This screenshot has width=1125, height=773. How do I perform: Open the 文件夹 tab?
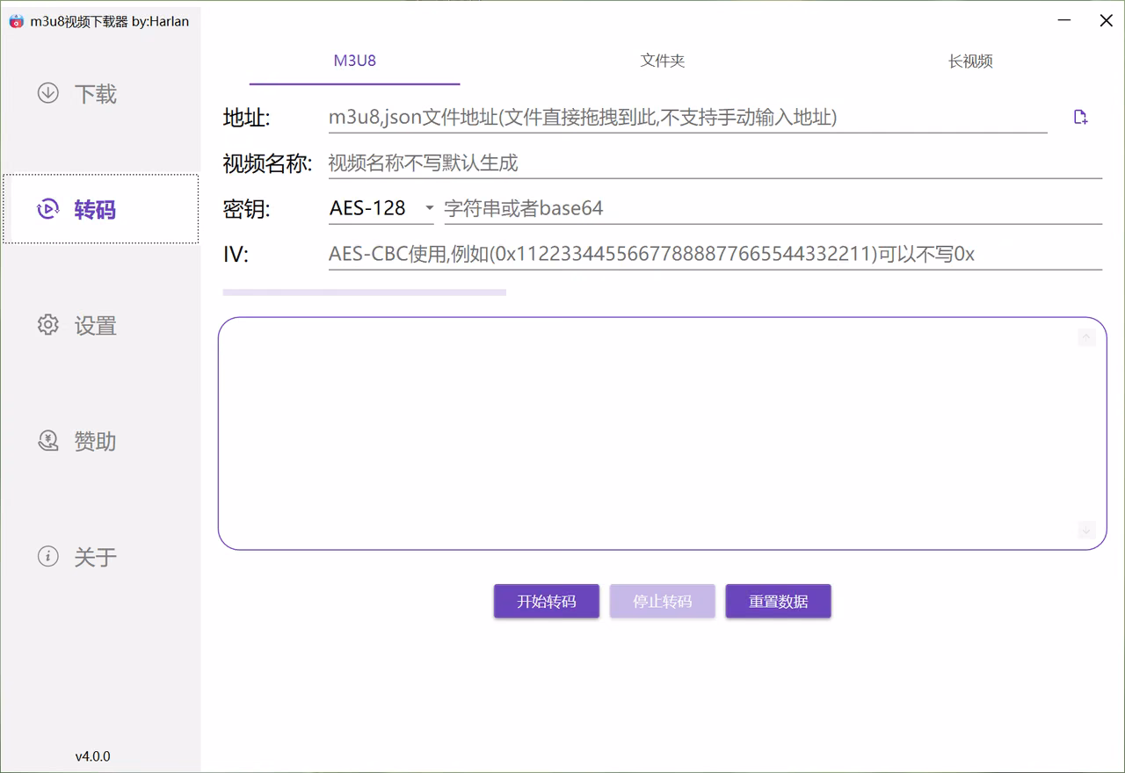663,61
